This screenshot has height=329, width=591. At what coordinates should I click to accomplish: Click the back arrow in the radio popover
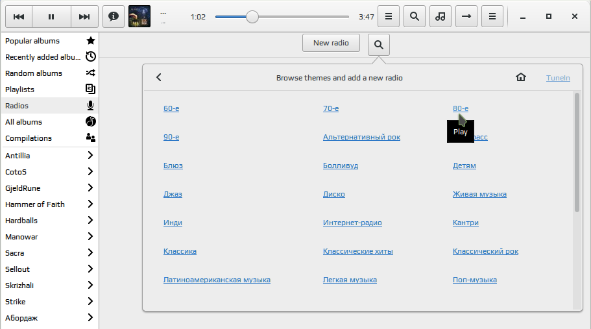[x=159, y=77]
